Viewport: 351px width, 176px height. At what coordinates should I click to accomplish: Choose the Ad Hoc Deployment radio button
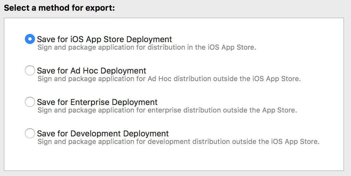pyautogui.click(x=30, y=71)
